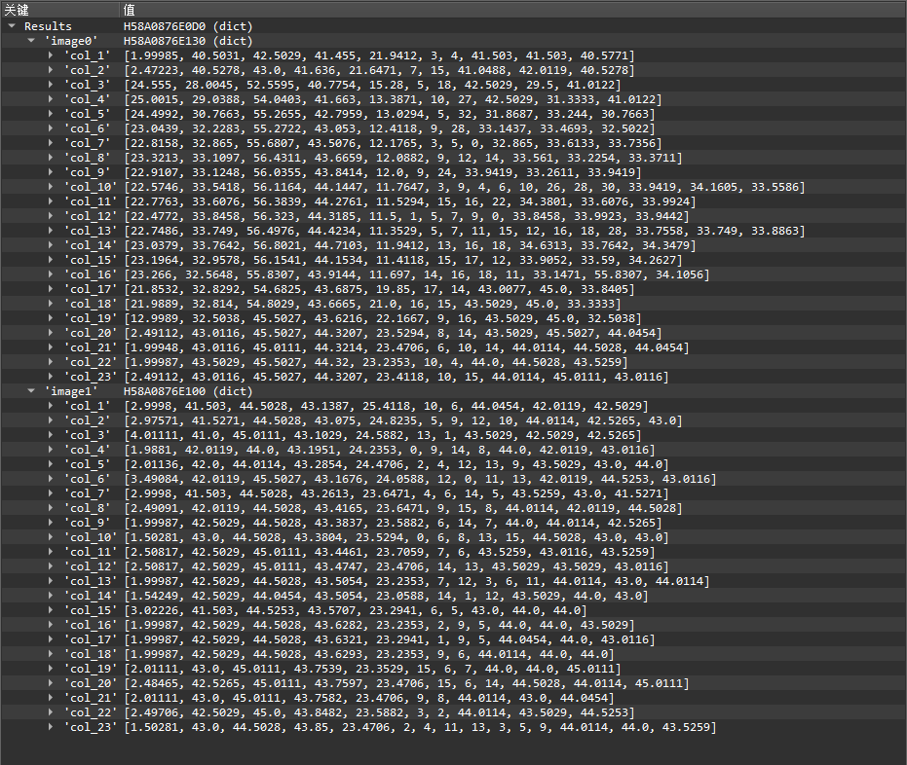
Task: Click value H58A0876E0D0 (dict) for Results
Action: point(188,26)
